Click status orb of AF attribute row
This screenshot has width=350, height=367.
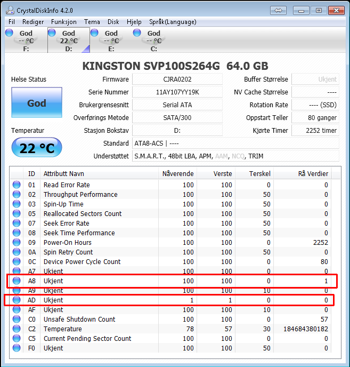[17, 309]
